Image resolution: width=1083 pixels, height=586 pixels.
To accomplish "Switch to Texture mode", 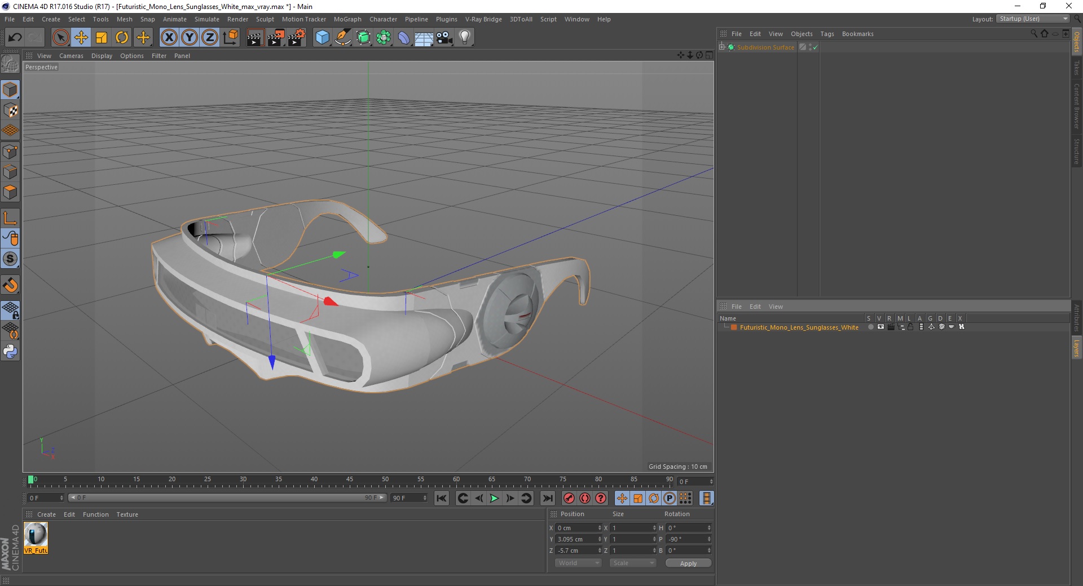I will coord(10,110).
